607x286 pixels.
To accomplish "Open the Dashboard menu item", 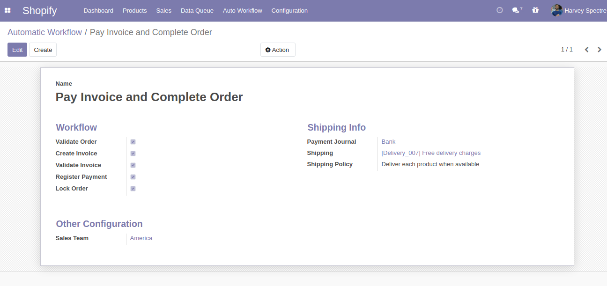I will click(98, 10).
